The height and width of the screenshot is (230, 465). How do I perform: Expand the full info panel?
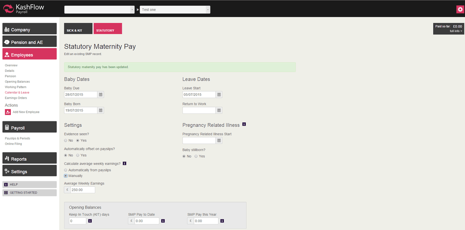[456, 31]
